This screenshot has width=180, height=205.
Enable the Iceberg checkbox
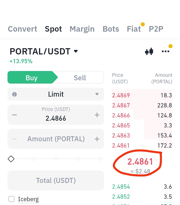[x=11, y=199]
